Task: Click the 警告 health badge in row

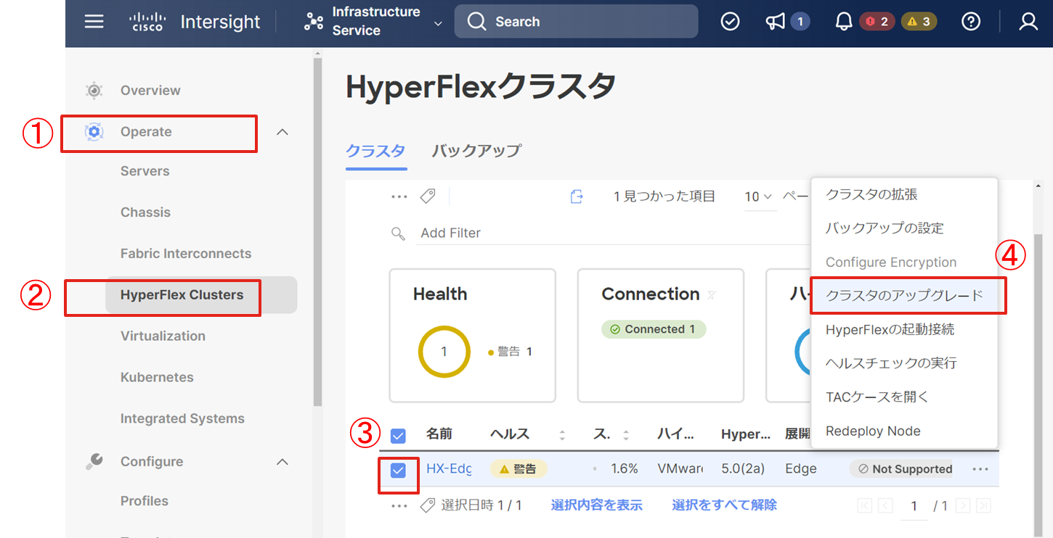Action: pos(519,469)
